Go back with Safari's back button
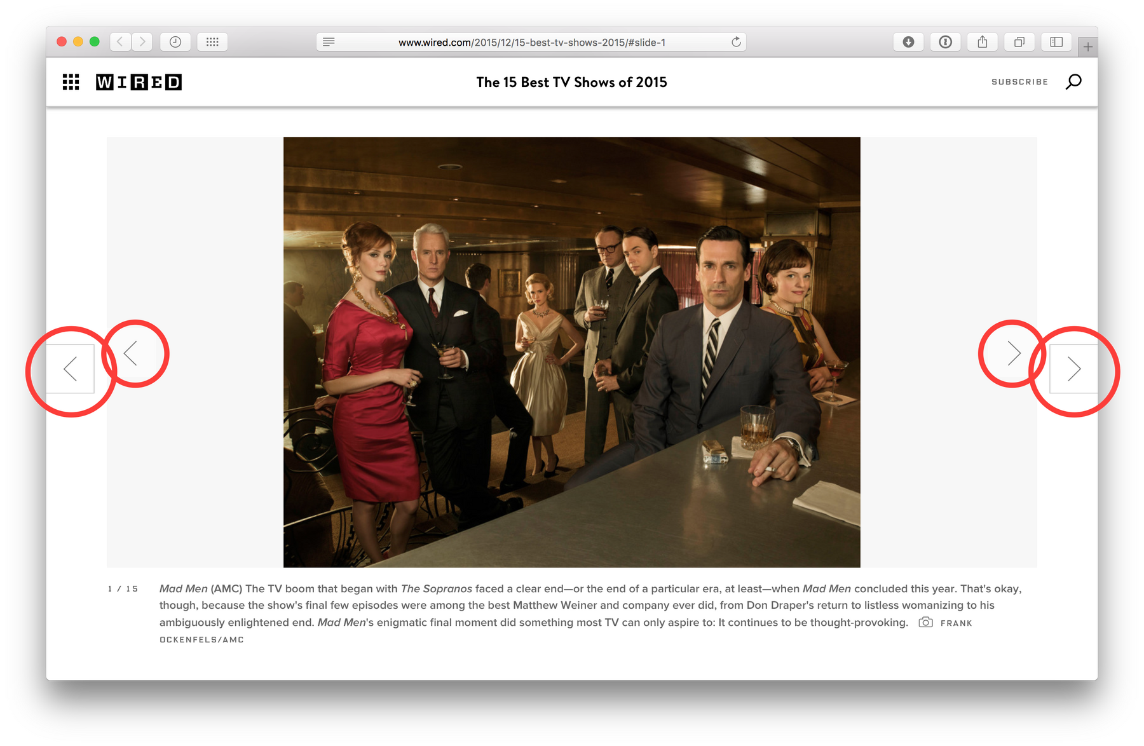1144x746 pixels. click(x=120, y=42)
